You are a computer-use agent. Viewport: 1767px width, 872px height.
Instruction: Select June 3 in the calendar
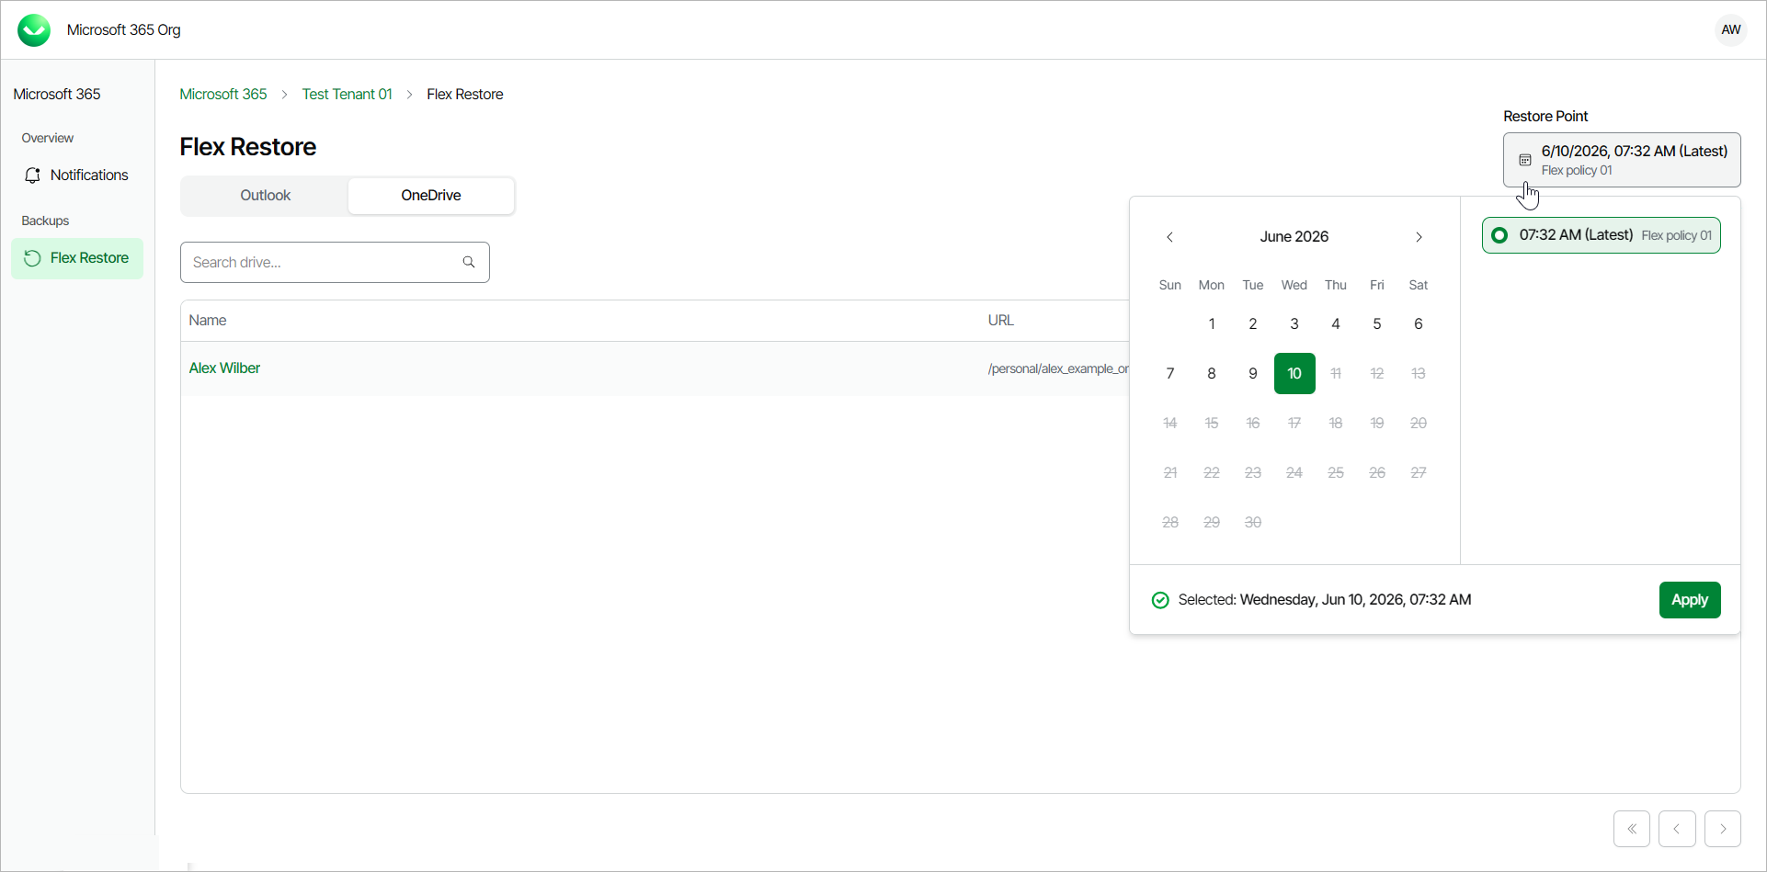[1294, 324]
